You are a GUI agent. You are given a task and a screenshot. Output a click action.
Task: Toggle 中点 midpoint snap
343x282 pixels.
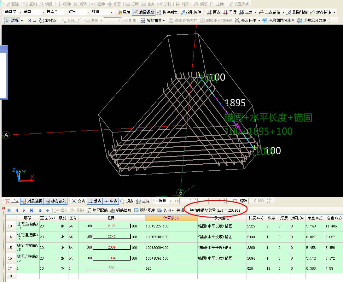click(111, 201)
